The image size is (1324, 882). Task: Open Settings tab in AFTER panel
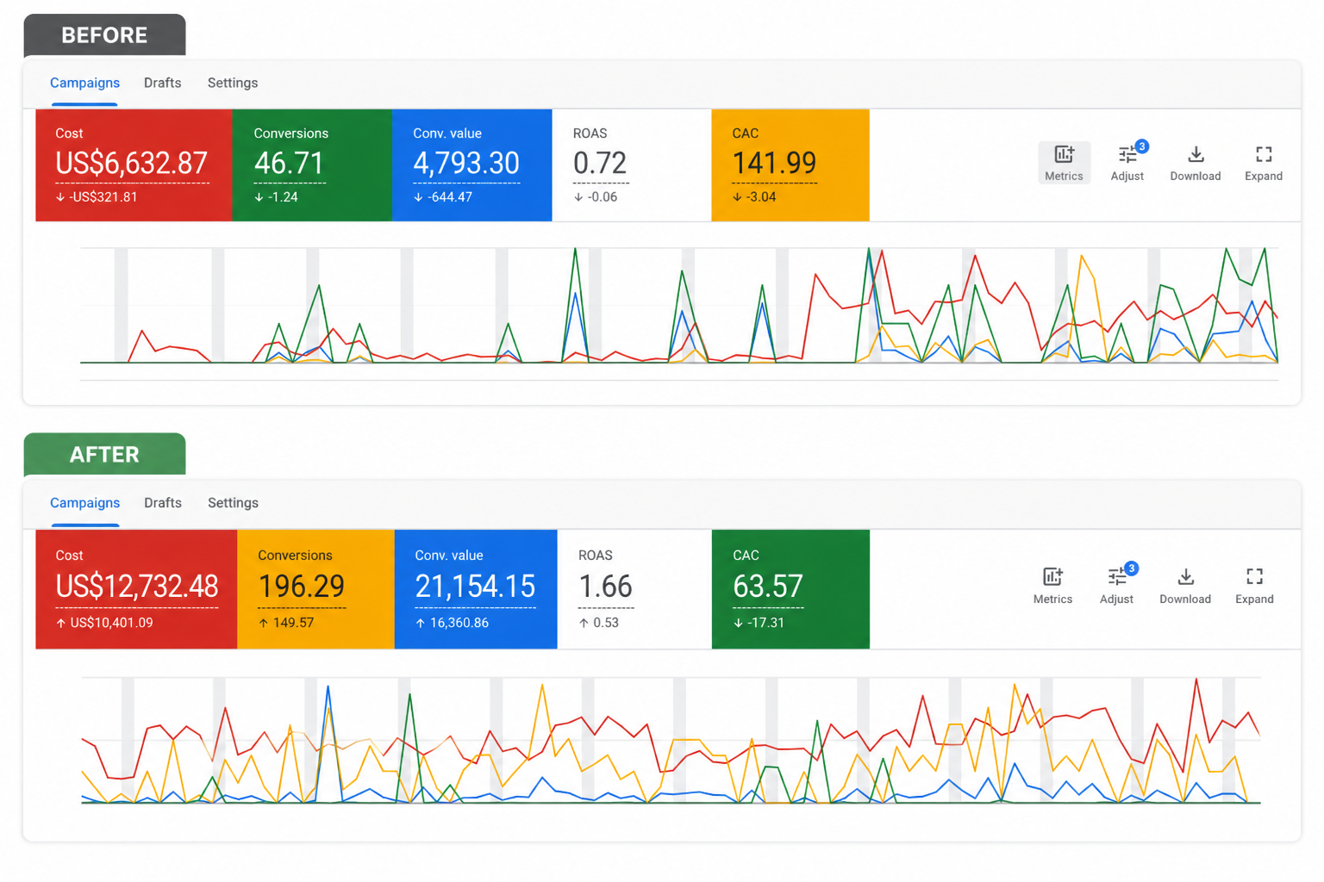pos(233,503)
